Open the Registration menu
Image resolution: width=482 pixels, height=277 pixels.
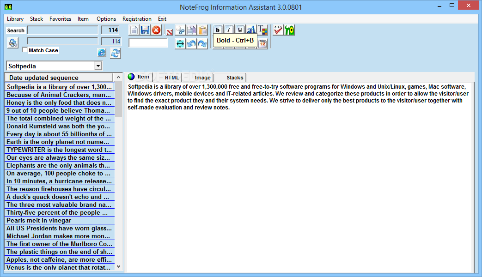[137, 19]
